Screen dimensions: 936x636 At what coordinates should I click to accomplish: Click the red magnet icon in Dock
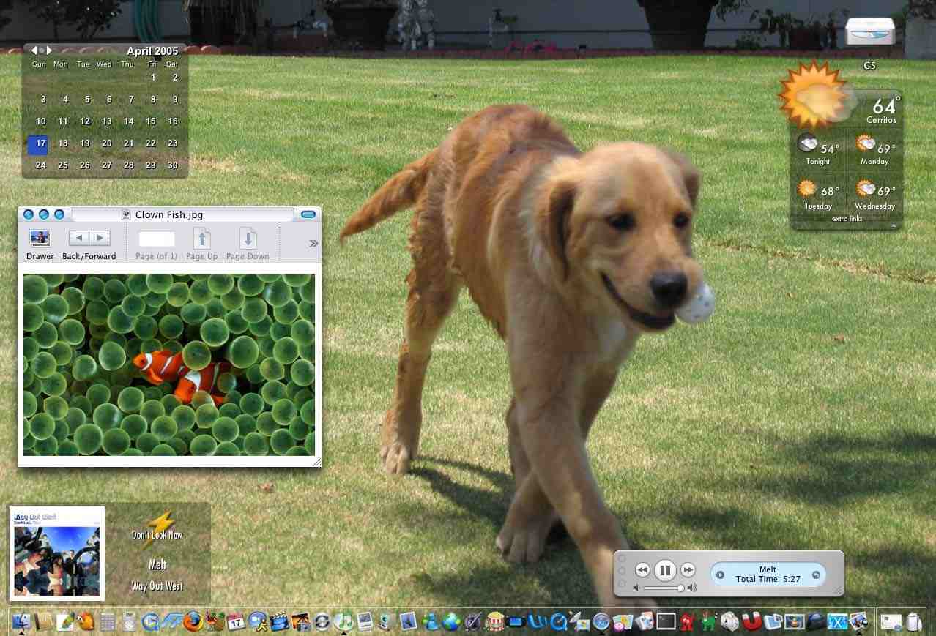pos(752,621)
